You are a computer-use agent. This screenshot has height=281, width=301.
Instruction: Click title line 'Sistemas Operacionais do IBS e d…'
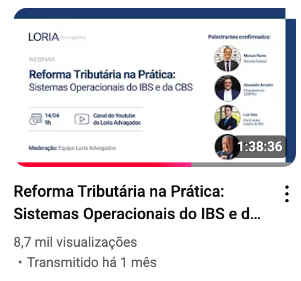(x=137, y=214)
